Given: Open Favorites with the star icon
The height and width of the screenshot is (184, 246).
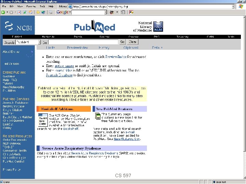Looking at the screenshot, I should coord(38,12).
